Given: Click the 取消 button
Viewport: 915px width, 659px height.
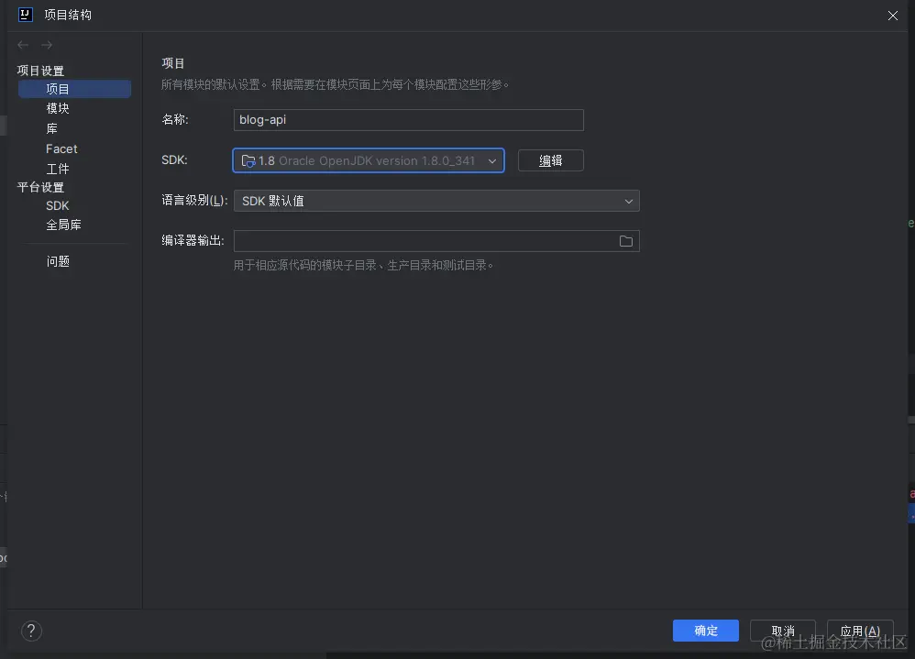Looking at the screenshot, I should (783, 631).
